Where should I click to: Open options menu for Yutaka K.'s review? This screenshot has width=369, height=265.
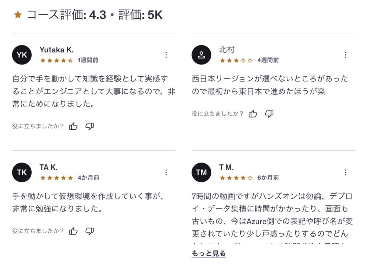pyautogui.click(x=166, y=55)
